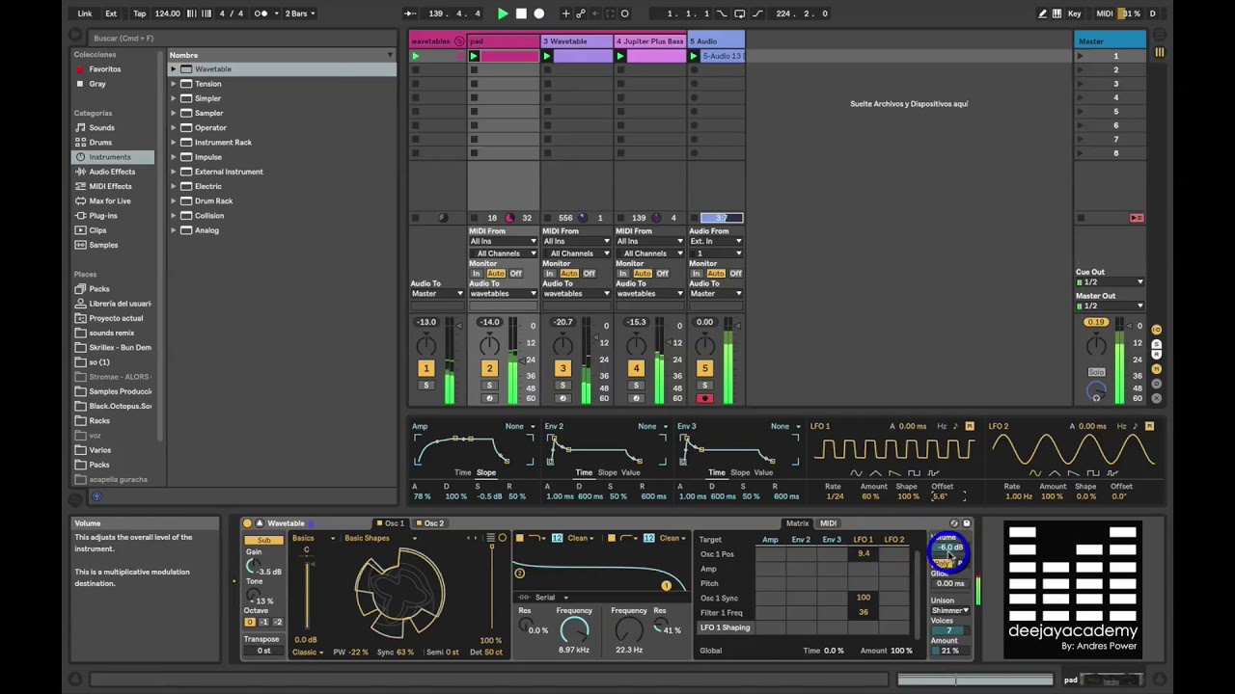The width and height of the screenshot is (1235, 694).
Task: Open Audio Effects category
Action: click(x=112, y=172)
